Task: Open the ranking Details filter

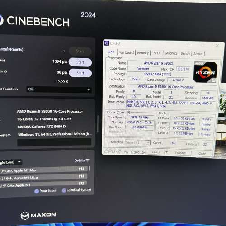Action: (x=82, y=160)
